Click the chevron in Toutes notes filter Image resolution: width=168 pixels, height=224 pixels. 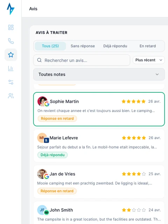157,74
